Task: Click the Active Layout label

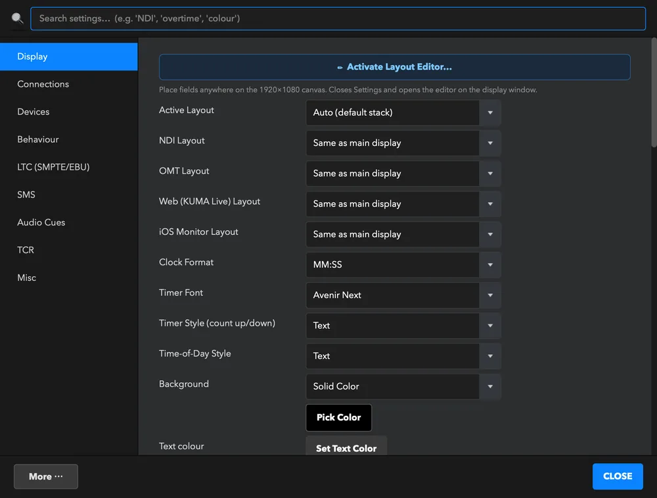Action: pos(187,110)
